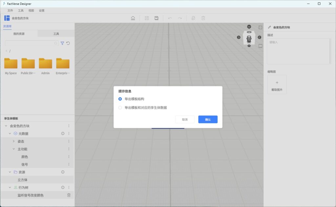Image resolution: width=336 pixels, height=207 pixels.
Task: Collapse the 行为树 section
Action: pos(10,187)
